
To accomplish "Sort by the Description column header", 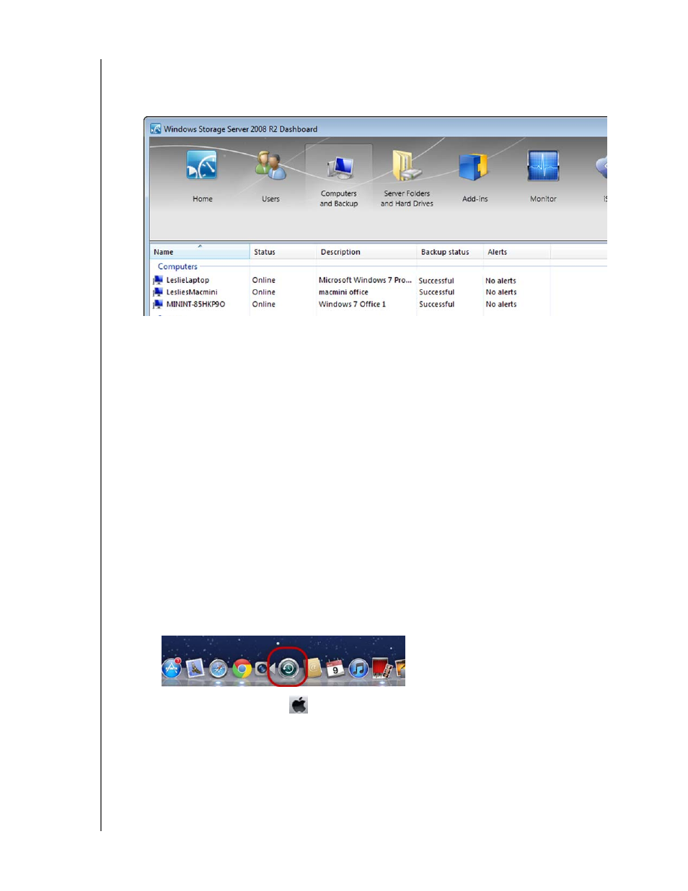I will [367, 252].
